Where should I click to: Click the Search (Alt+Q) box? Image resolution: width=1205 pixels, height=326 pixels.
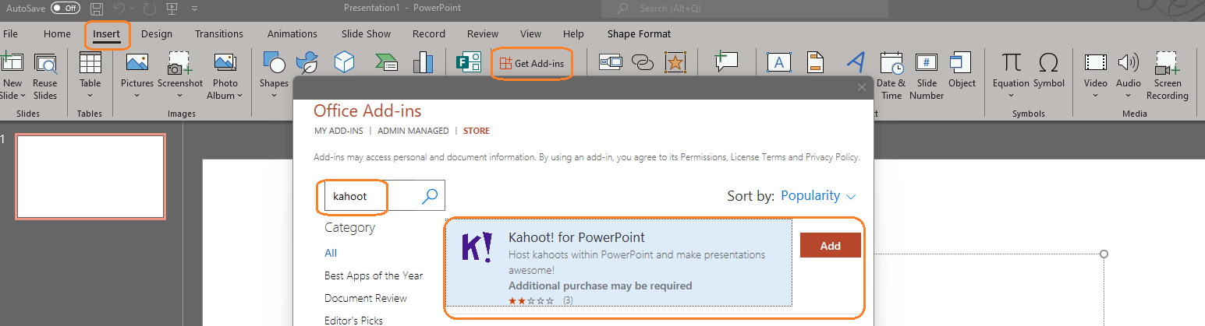[744, 9]
